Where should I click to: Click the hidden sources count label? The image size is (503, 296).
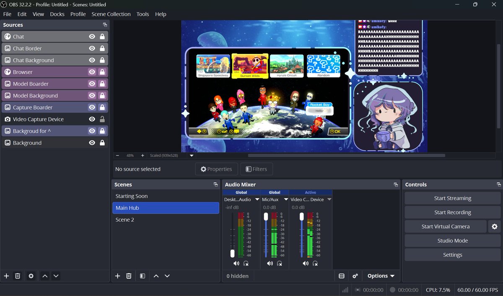237,276
